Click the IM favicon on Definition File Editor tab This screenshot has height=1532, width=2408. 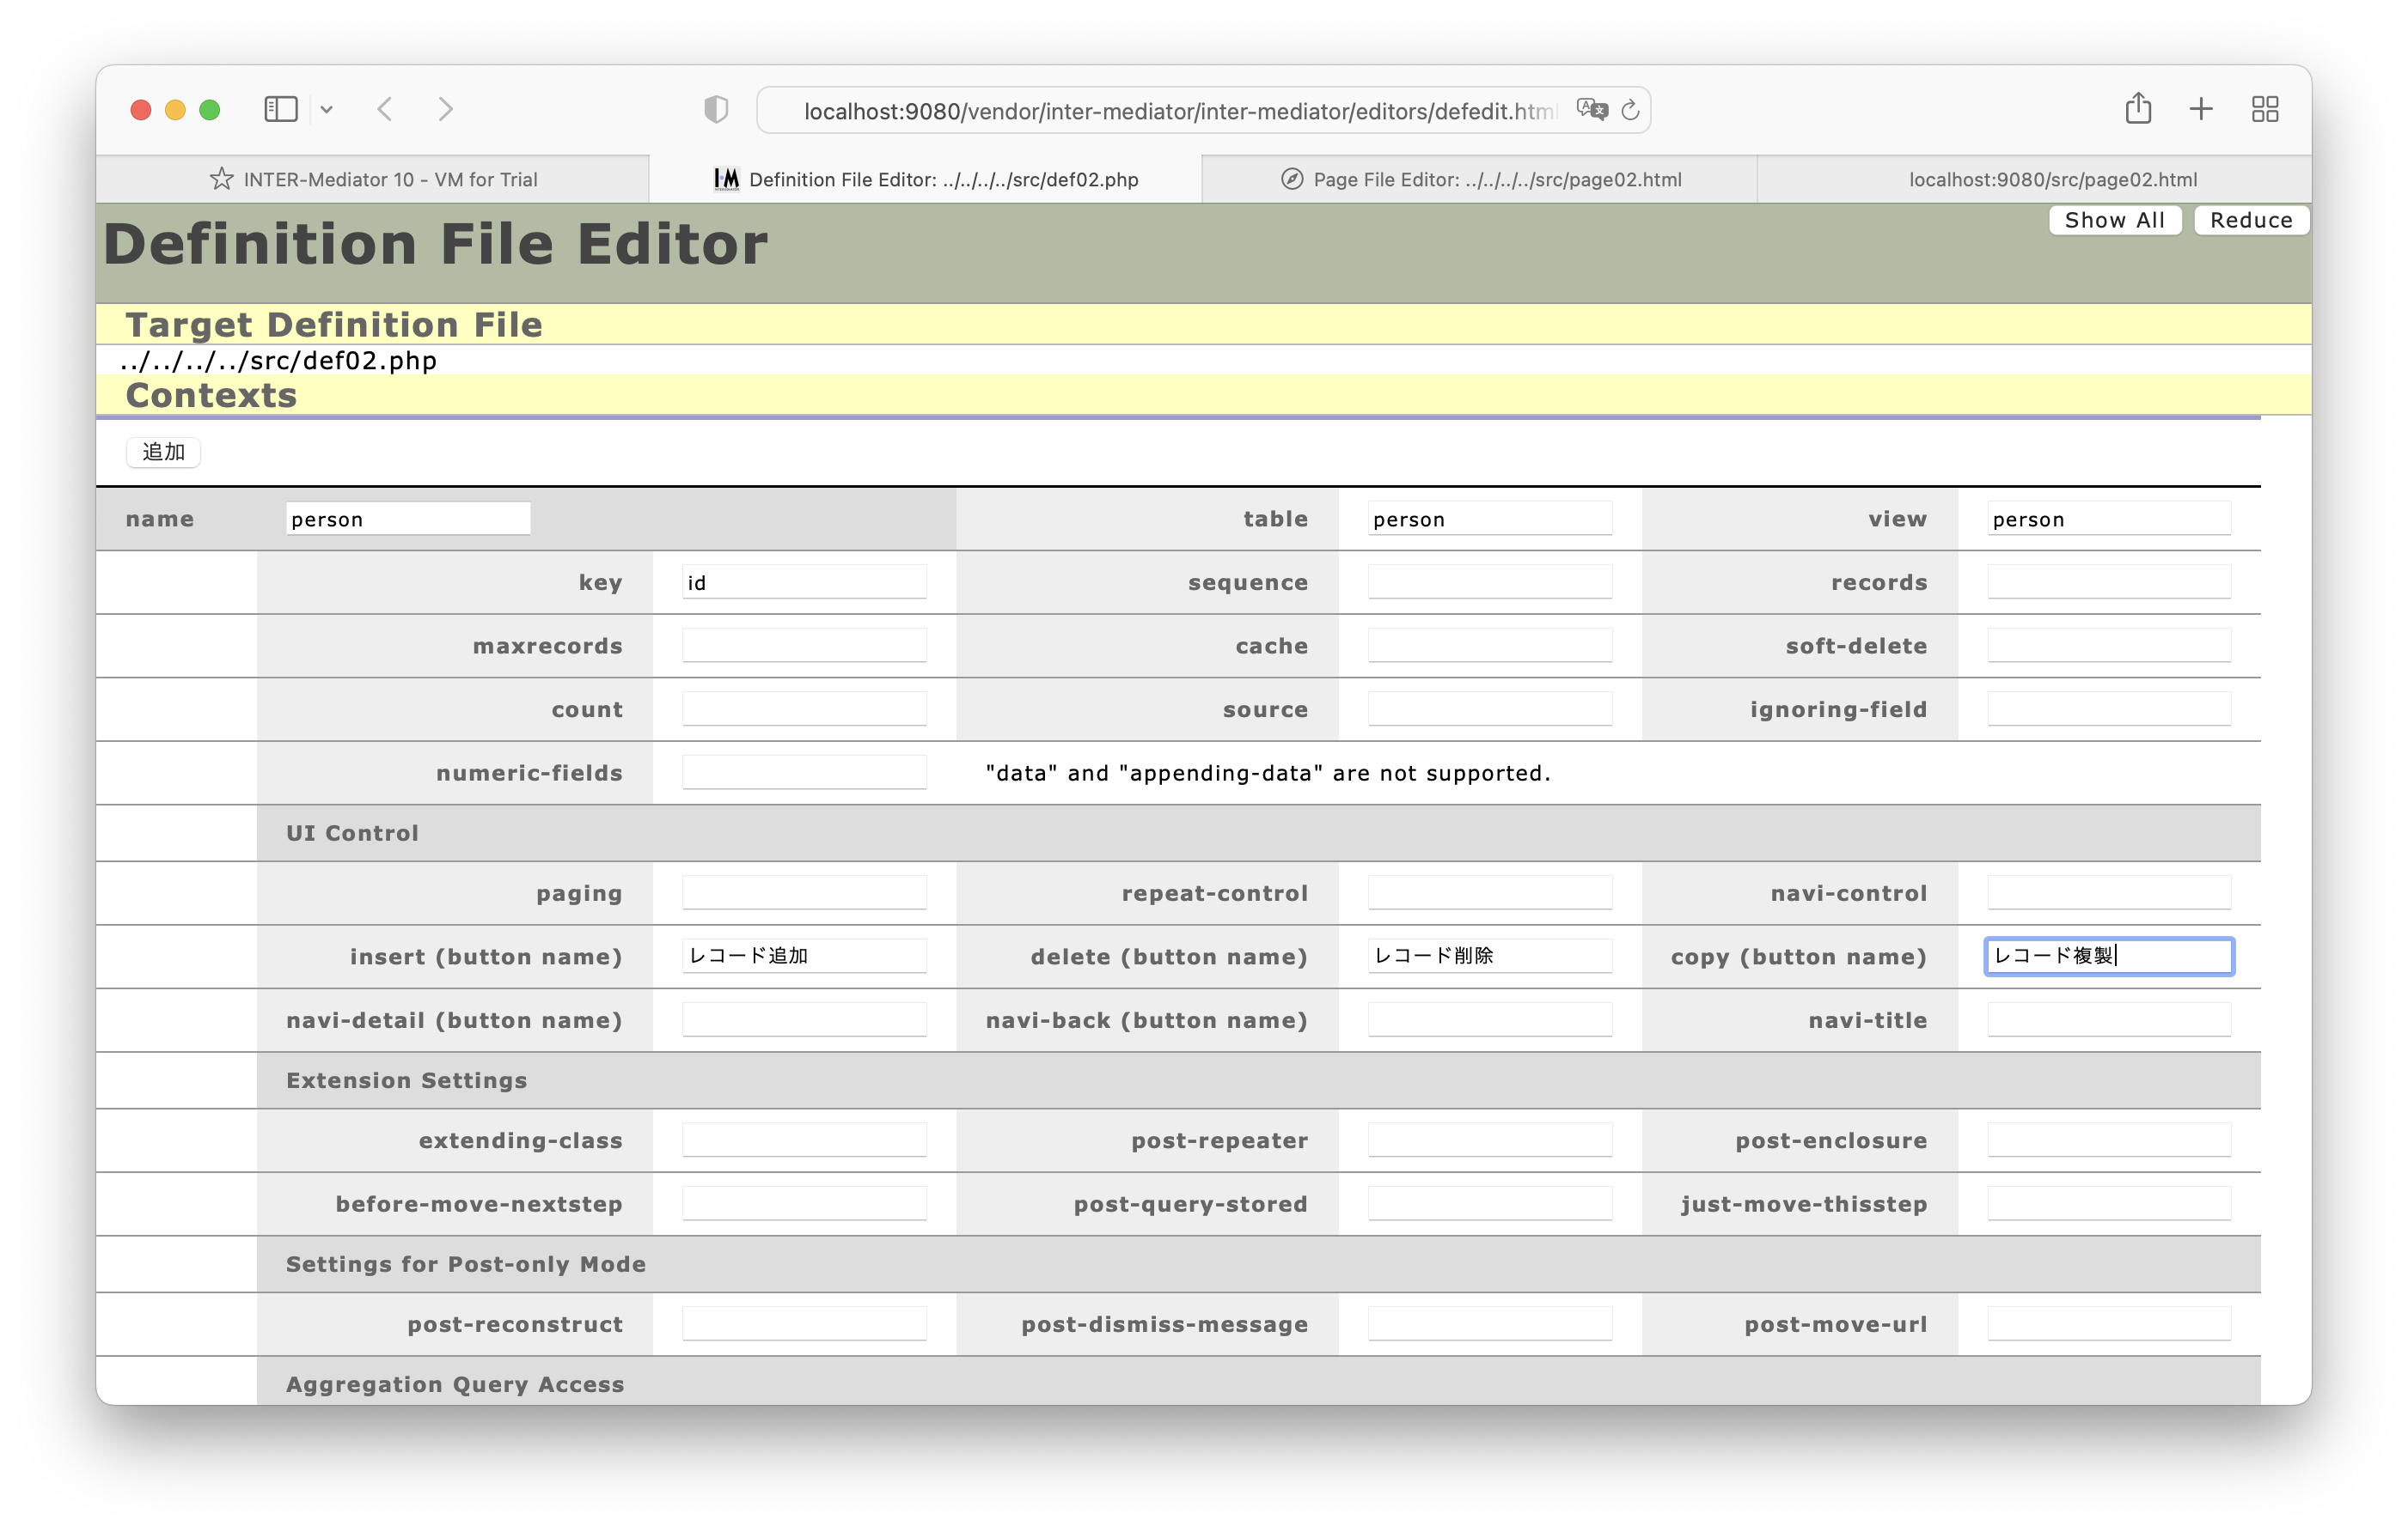pos(727,179)
